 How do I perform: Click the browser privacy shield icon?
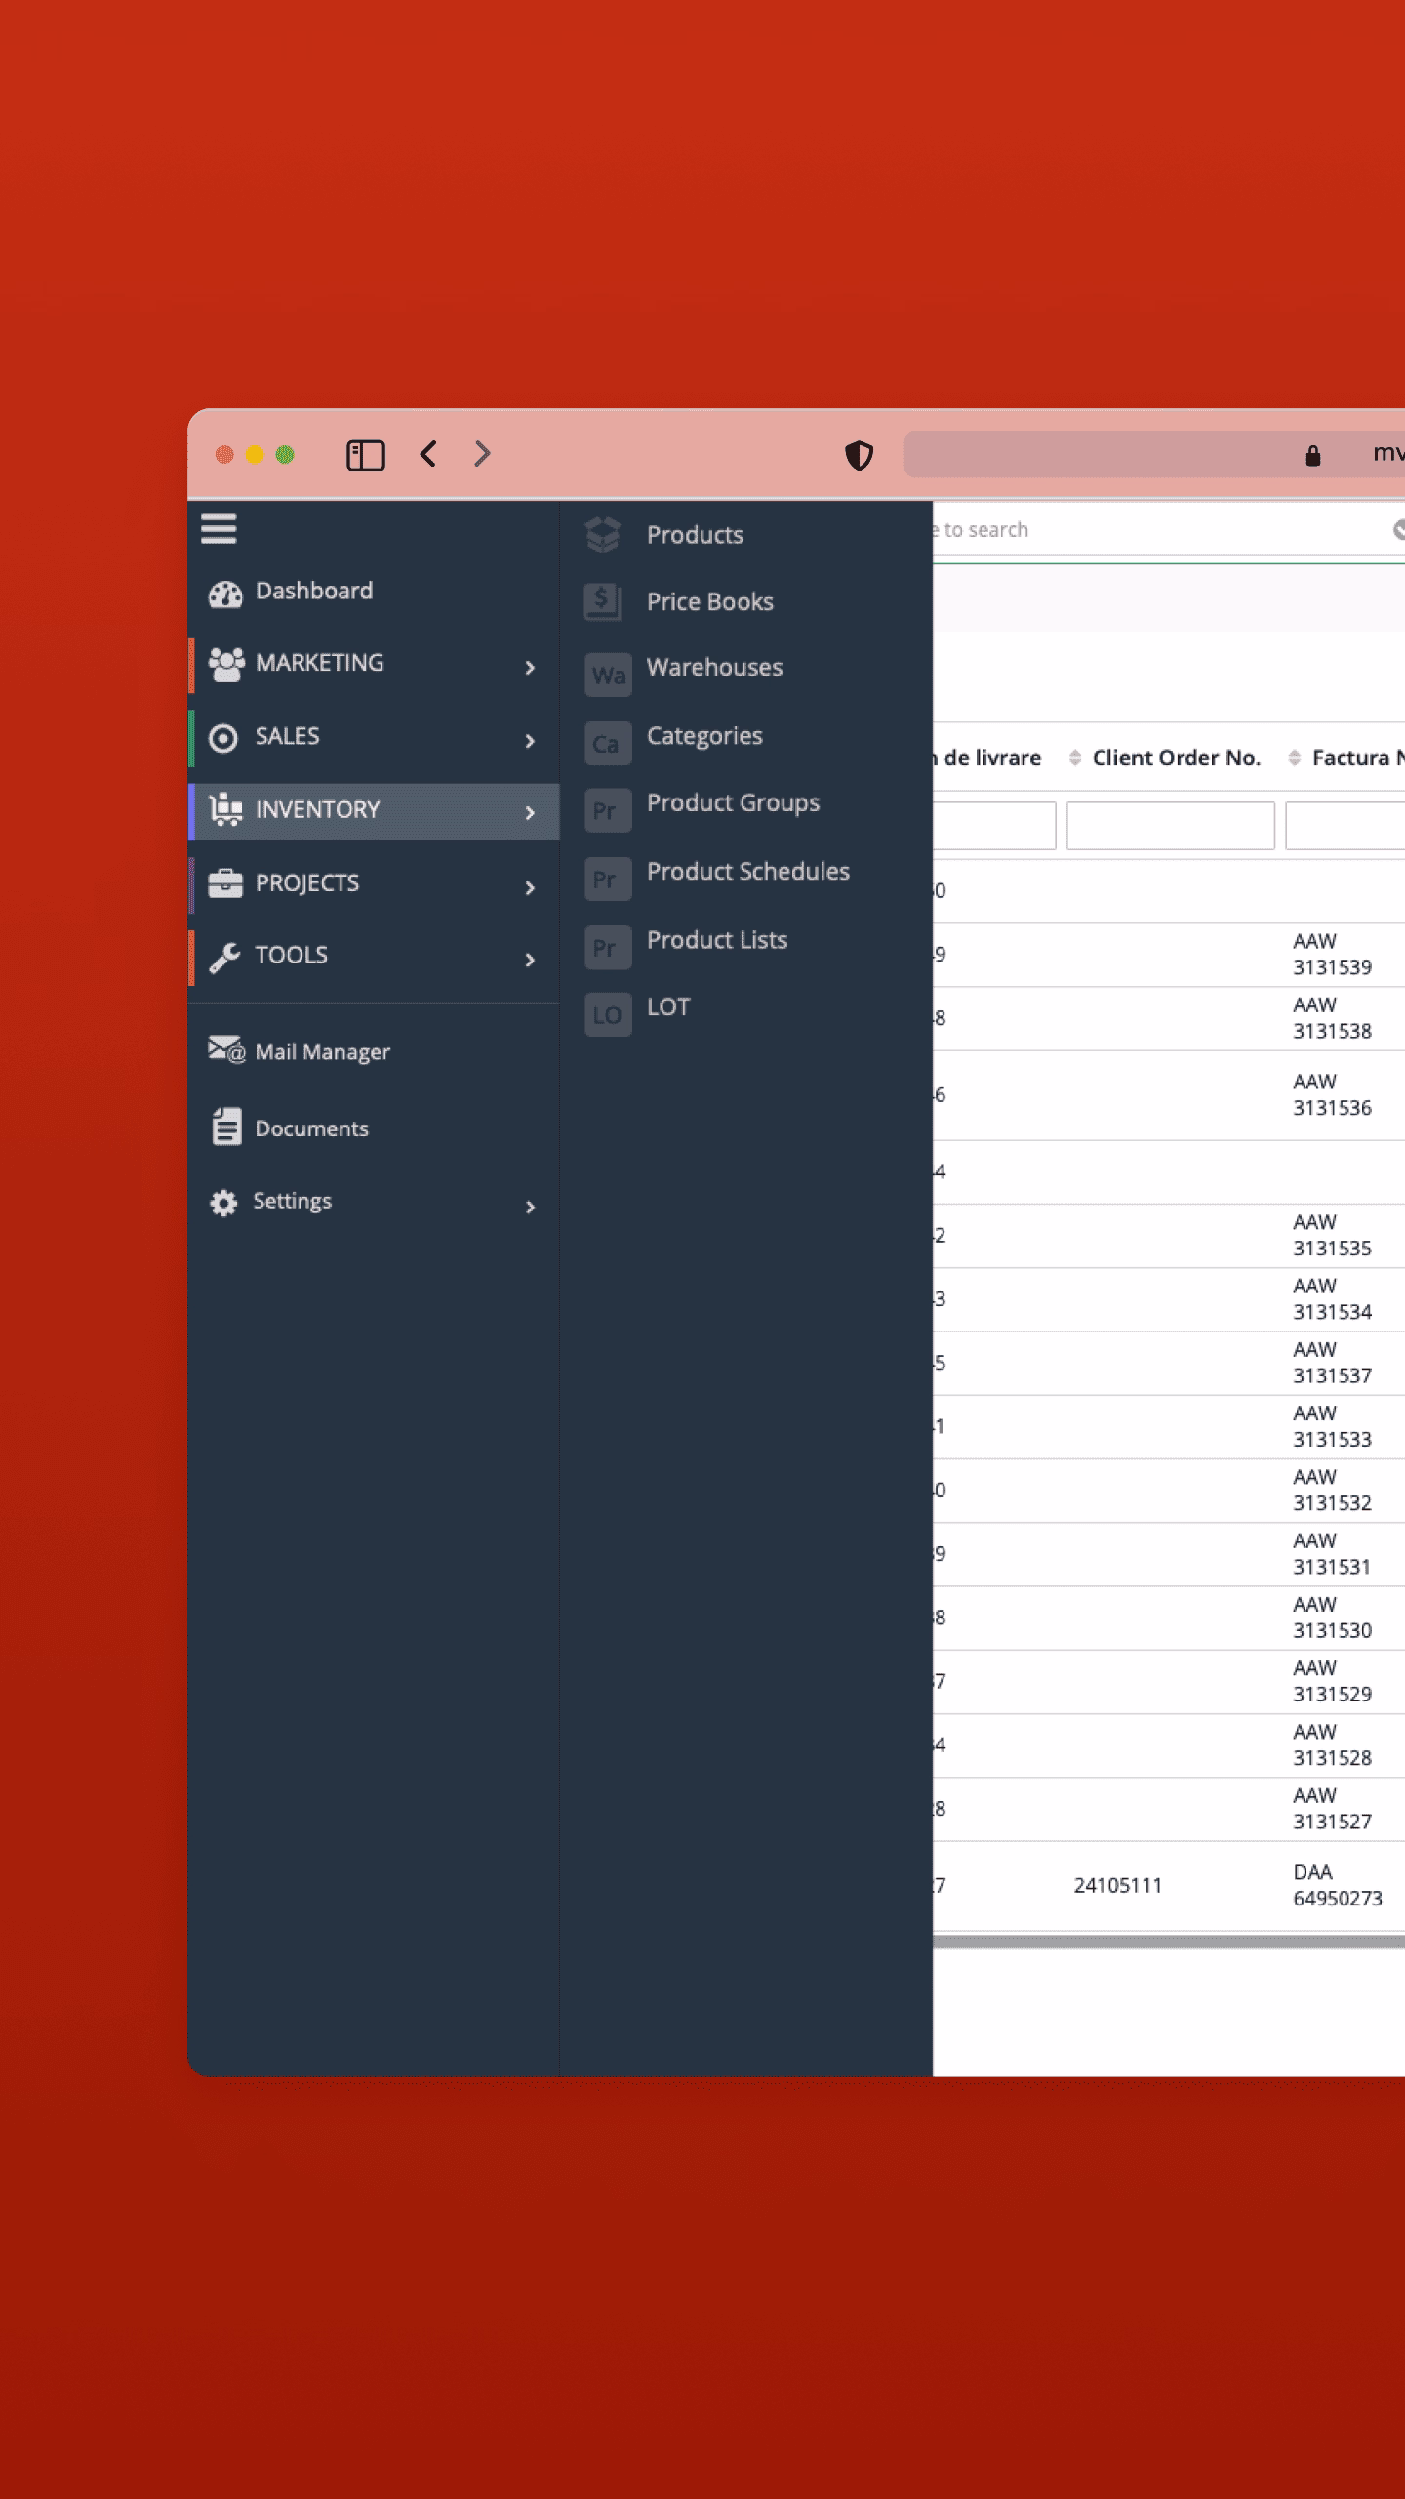point(859,455)
